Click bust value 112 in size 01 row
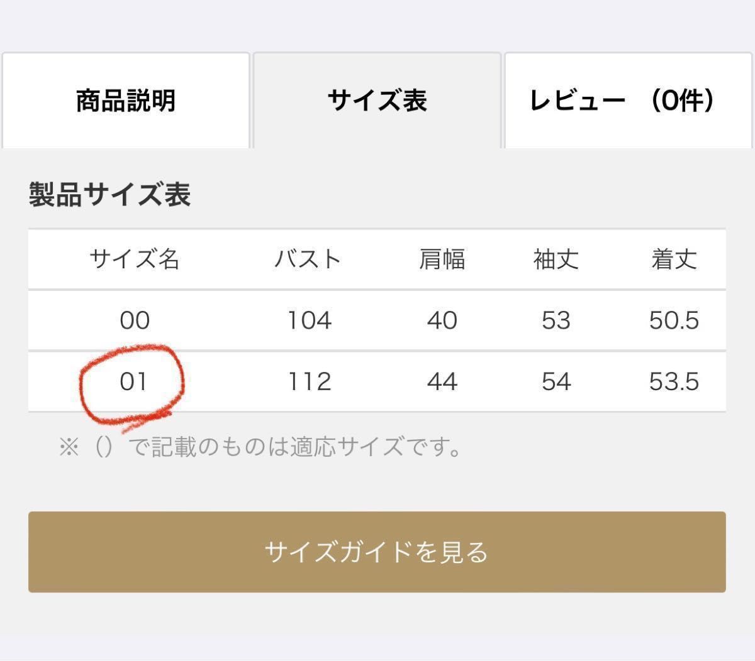This screenshot has width=755, height=661. pyautogui.click(x=309, y=381)
